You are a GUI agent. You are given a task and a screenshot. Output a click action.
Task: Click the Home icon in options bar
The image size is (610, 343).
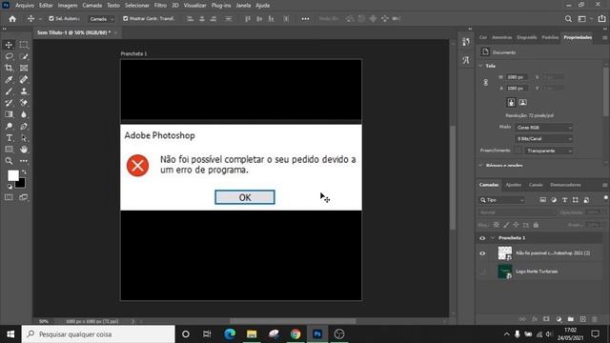pyautogui.click(x=12, y=19)
